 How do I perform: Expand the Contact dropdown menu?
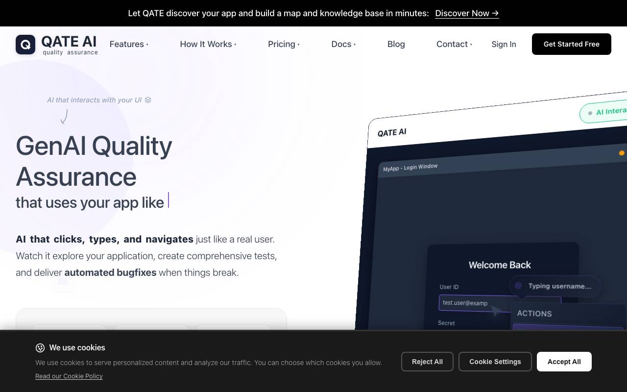(454, 44)
